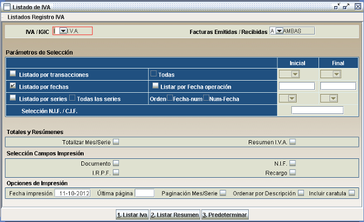Screen dimensions: 364x222
Task: Click the window icon beside Listado de IVA title
Action: tap(7, 7)
